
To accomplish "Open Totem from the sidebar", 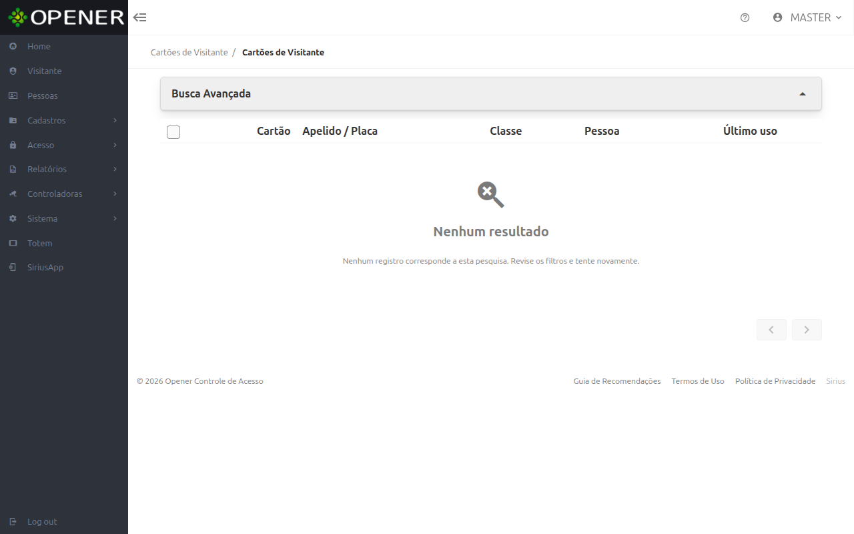I will coord(40,243).
